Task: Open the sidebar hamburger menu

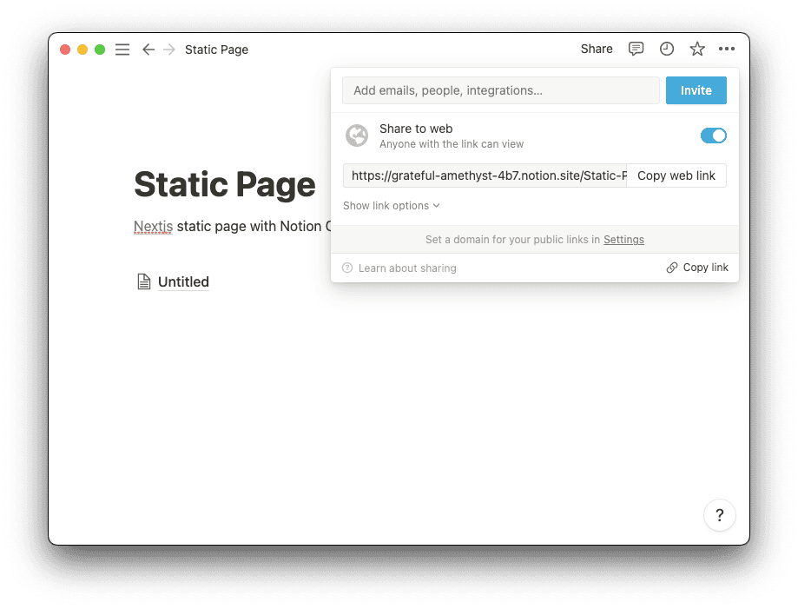Action: coord(122,50)
